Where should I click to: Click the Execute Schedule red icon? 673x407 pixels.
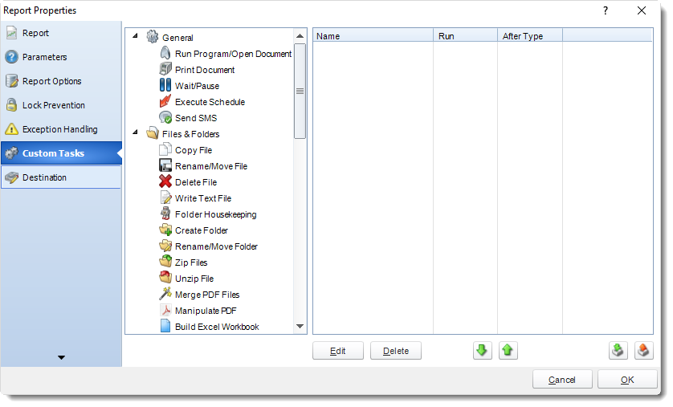(x=165, y=101)
